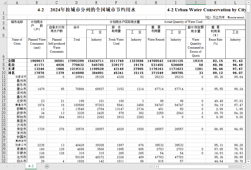Click the city cell '保定市'
This screenshot has height=170, width=251.
tap(17, 129)
